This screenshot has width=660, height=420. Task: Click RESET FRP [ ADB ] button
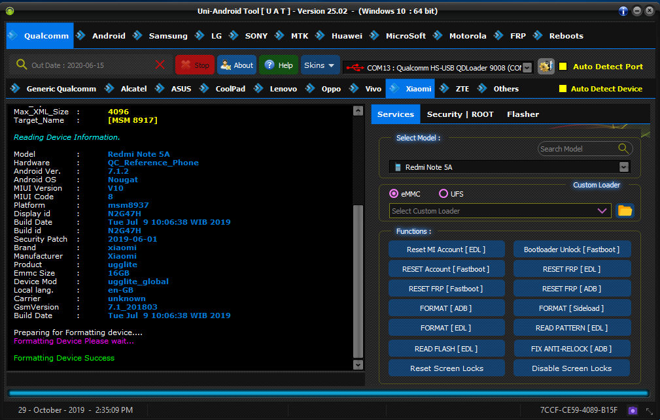[572, 289]
